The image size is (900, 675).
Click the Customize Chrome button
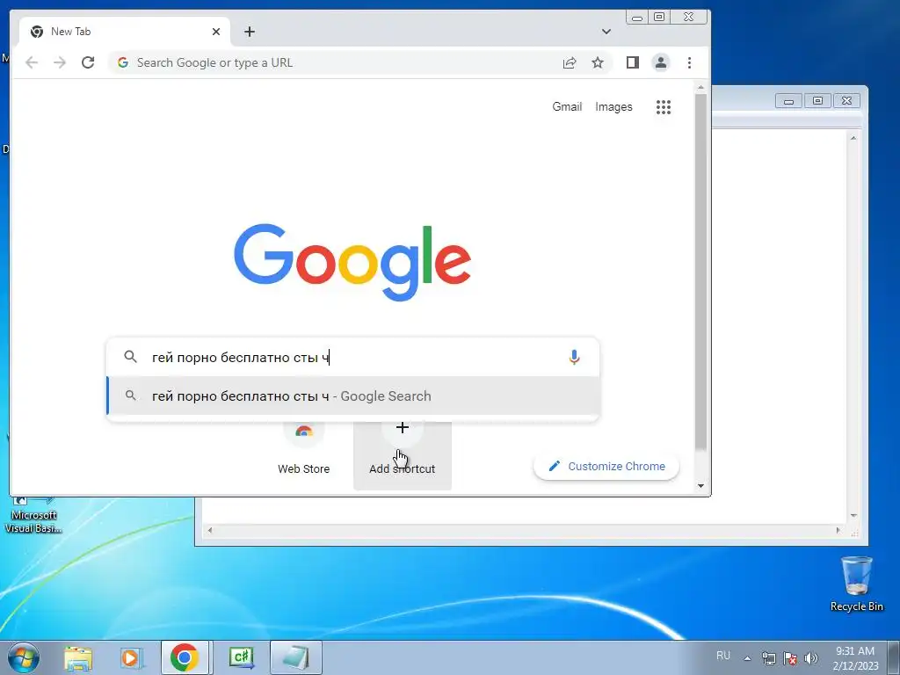tap(606, 466)
